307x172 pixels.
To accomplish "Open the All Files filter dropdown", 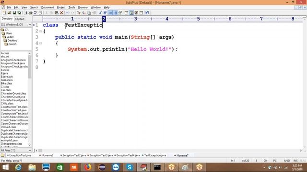I will click(16, 150).
